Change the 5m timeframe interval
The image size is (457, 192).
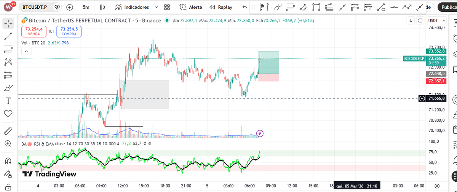86,7
